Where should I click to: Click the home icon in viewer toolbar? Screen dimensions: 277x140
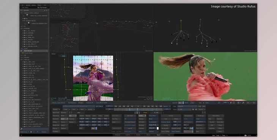tap(231, 103)
